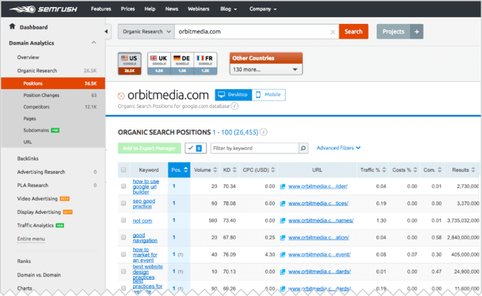Check the box for good navigation keyword

(124, 238)
